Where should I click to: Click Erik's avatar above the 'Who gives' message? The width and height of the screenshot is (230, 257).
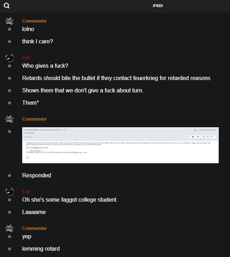pyautogui.click(x=10, y=58)
